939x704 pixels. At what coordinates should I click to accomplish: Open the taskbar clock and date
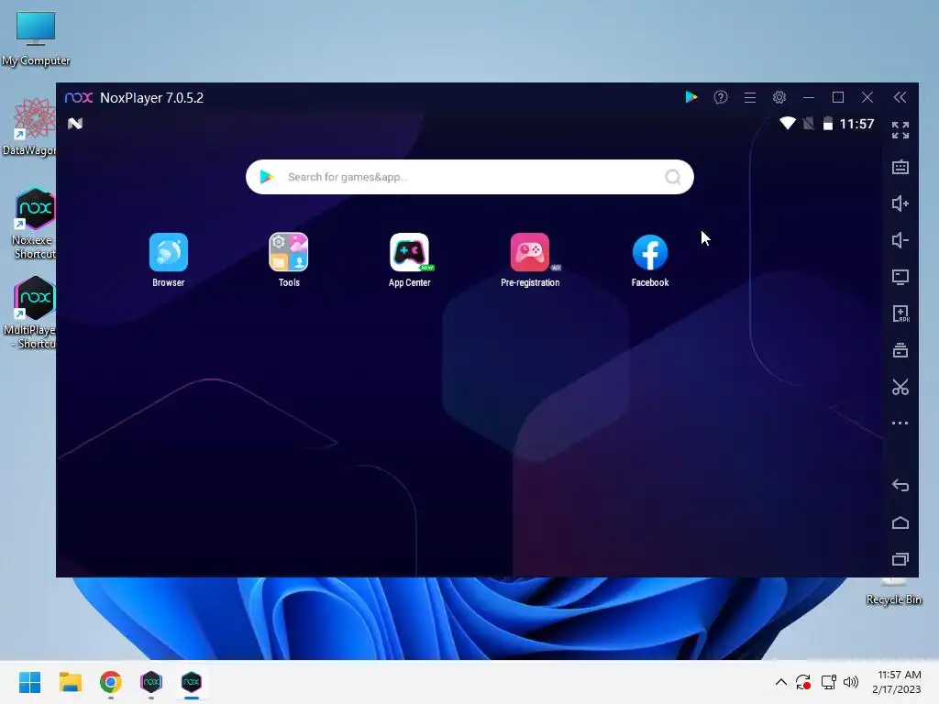tap(898, 682)
